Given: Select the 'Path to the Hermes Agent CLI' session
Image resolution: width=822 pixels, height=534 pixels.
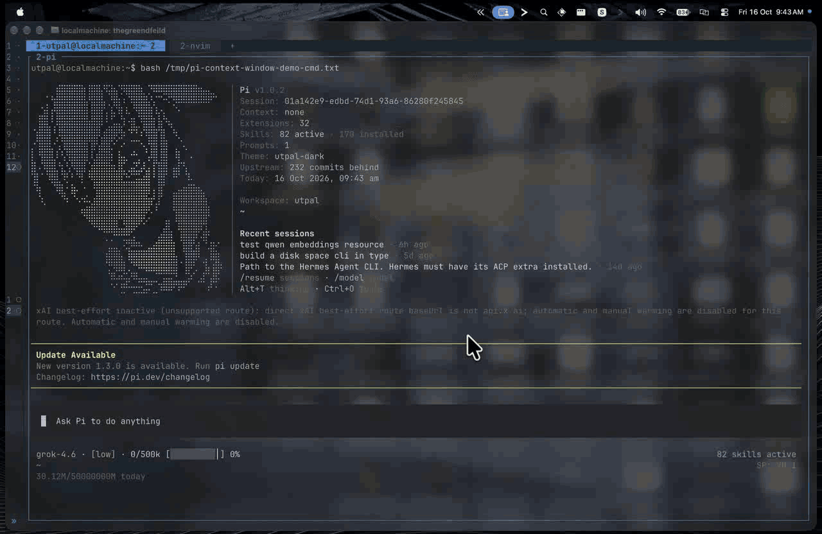Looking at the screenshot, I should pos(415,266).
